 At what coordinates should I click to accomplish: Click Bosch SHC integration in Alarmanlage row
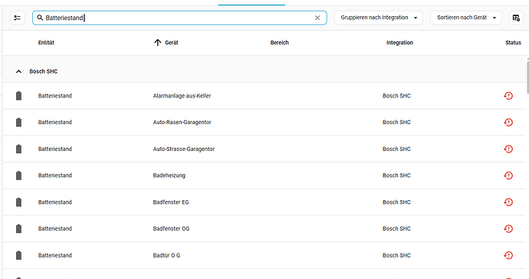(x=396, y=96)
